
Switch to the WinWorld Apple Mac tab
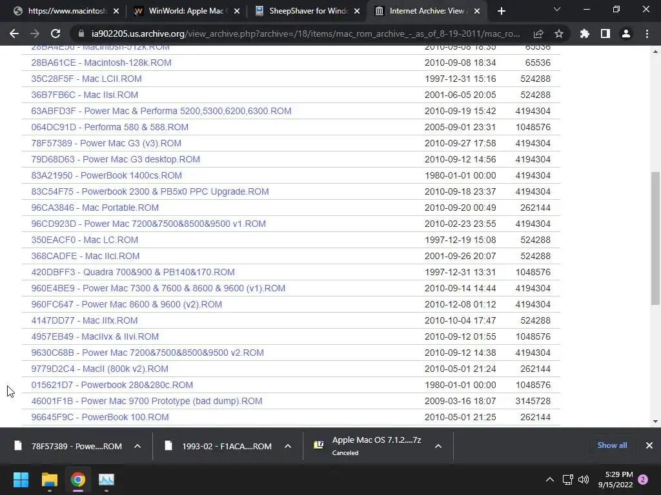tap(185, 11)
